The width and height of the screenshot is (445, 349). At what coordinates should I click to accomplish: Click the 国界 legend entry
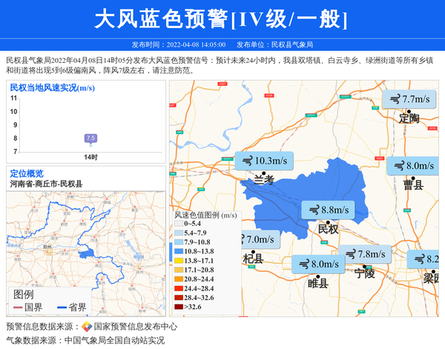(28, 307)
